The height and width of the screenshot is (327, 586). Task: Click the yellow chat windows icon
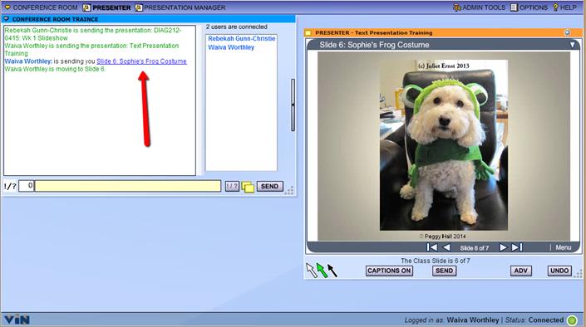[248, 187]
